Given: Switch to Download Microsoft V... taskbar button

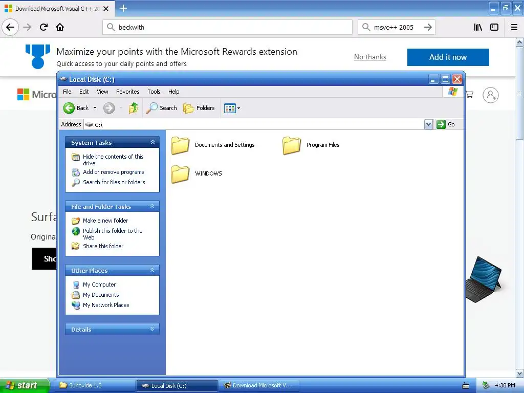Looking at the screenshot, I should click(258, 386).
